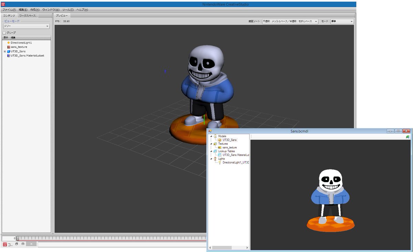Select sans_texture under Textures in Sans.bcmdl
This screenshot has width=413, height=252.
pos(230,147)
